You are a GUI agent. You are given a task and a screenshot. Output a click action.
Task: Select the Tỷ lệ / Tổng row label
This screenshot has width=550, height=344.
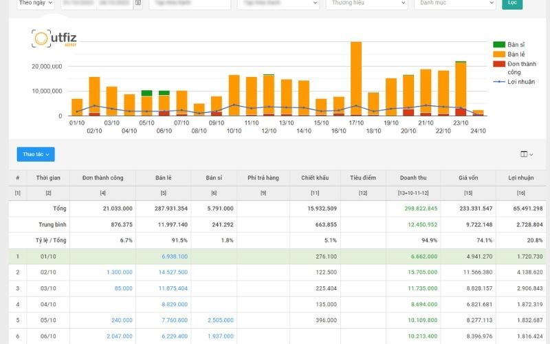tap(51, 240)
